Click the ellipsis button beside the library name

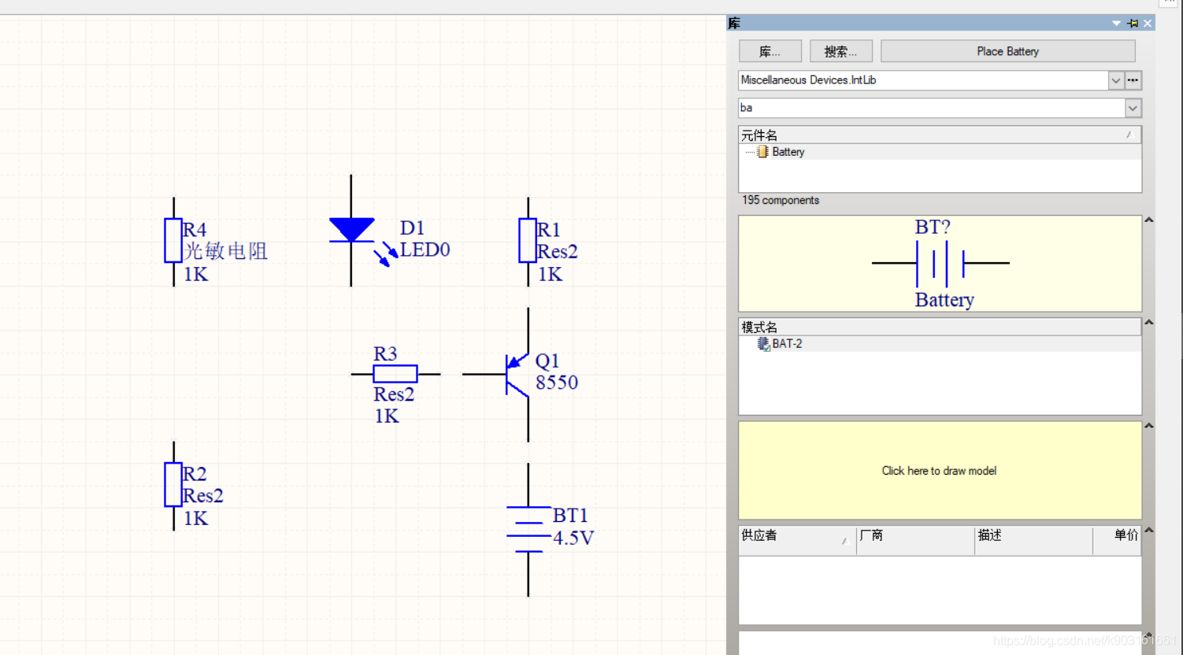coord(1133,80)
